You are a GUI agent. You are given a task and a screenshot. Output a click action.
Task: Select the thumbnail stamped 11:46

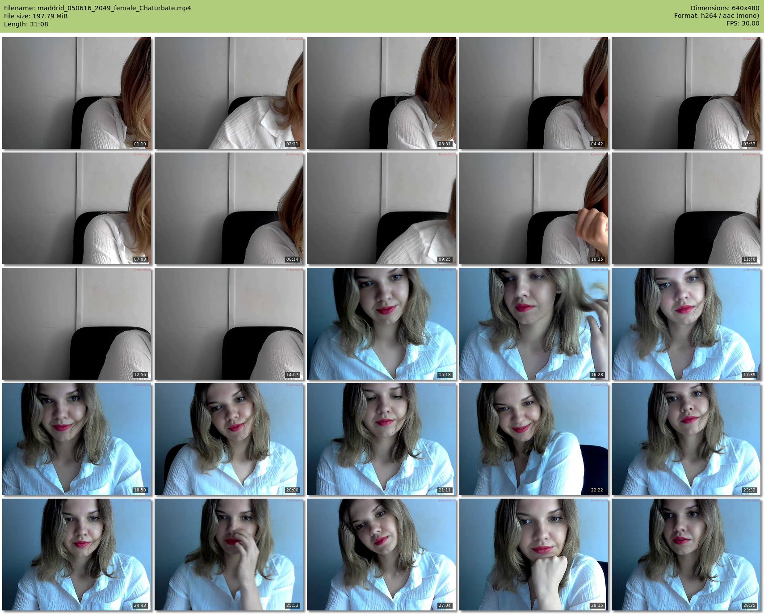click(686, 208)
